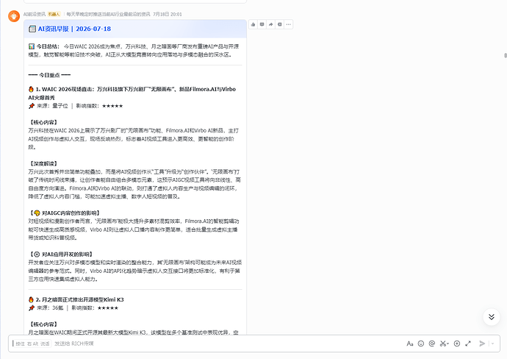Open the send options dropdown arrow
507x359 pixels.
pyautogui.click(x=492, y=344)
